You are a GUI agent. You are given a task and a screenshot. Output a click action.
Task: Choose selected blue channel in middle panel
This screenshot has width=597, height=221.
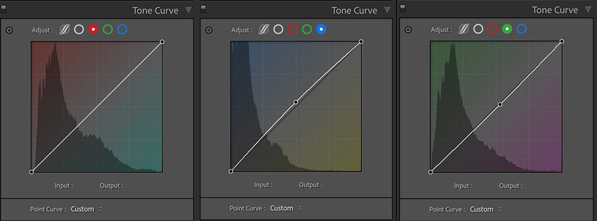(x=321, y=29)
